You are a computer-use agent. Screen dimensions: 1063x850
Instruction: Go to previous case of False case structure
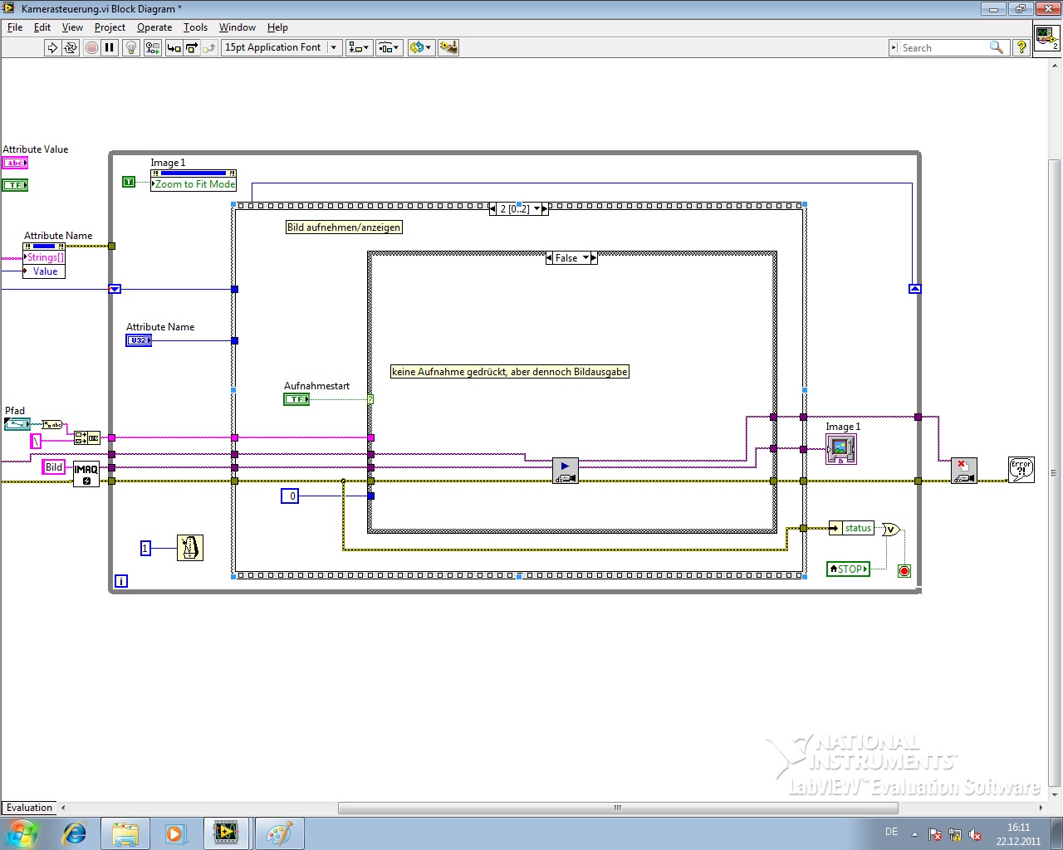point(549,258)
